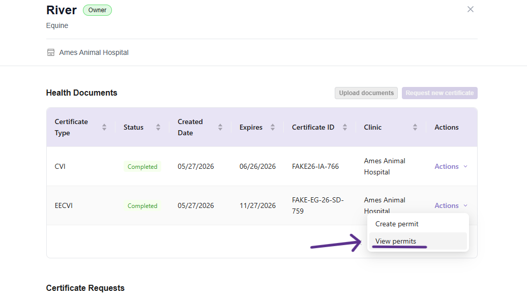Open Actions dropdown for CVI row
Screen dimensions: 527x299
451,166
